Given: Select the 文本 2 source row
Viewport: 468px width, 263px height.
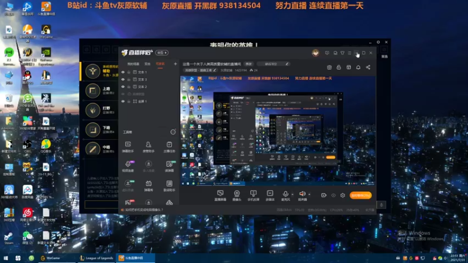Looking at the screenshot, I should pos(149,86).
